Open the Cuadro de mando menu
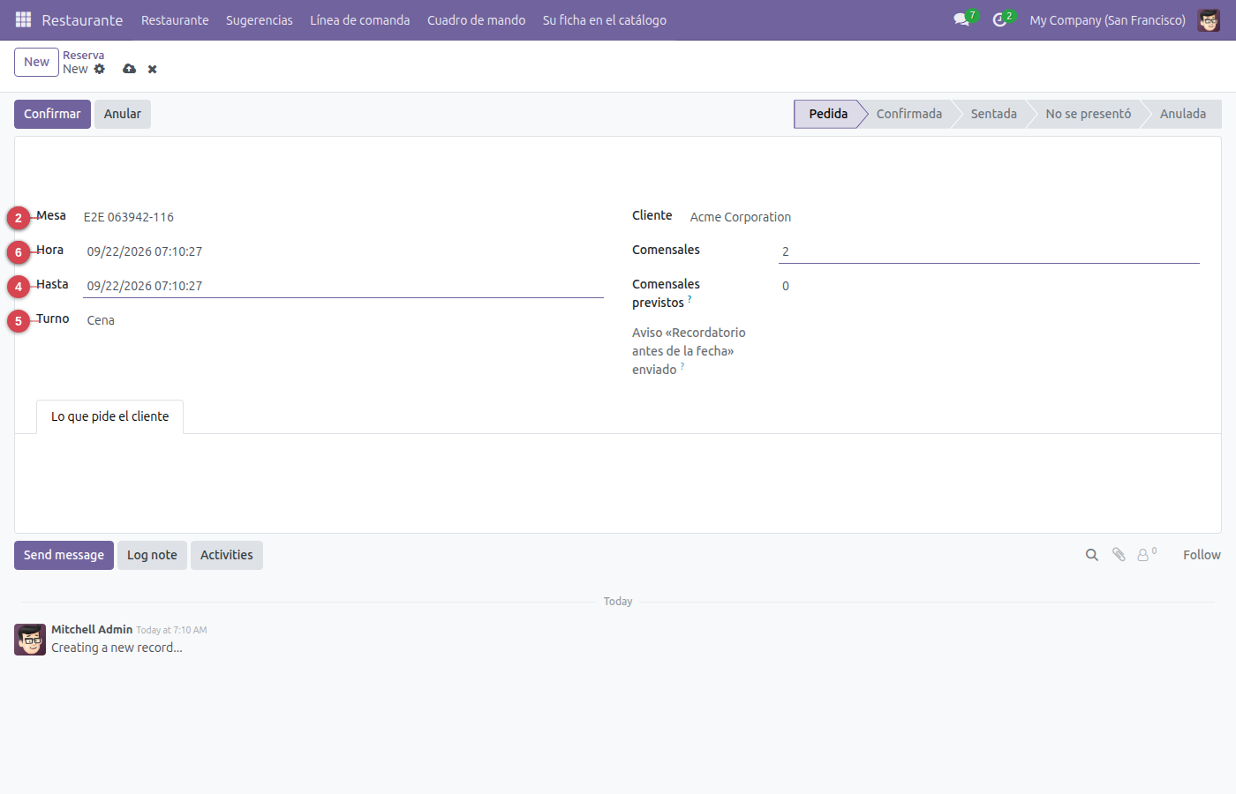The image size is (1236, 794). (477, 19)
